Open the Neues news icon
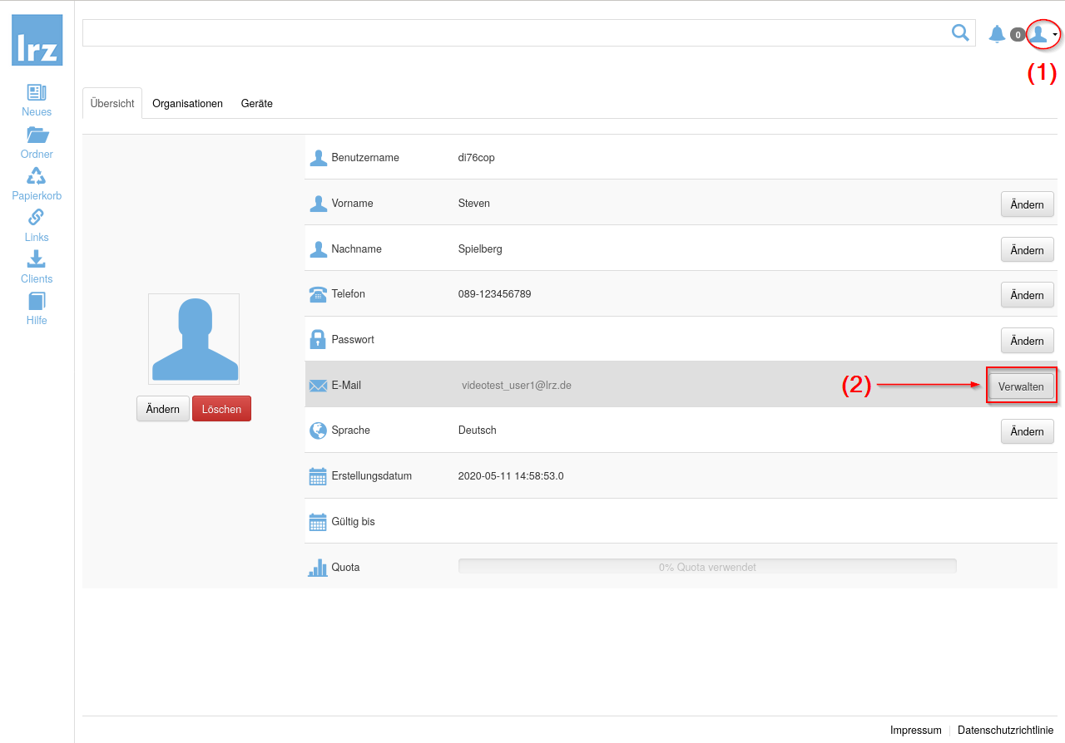 click(x=37, y=92)
